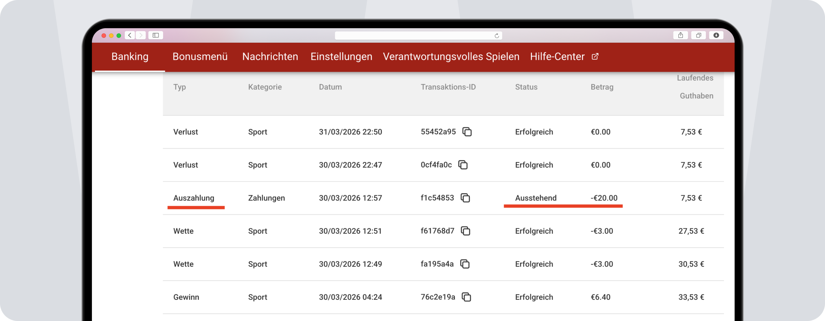This screenshot has height=321, width=825.
Task: Show browser tab overview icon
Action: pyautogui.click(x=698, y=35)
